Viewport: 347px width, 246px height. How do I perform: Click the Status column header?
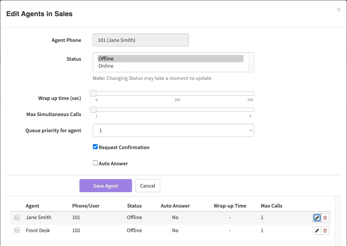point(134,206)
